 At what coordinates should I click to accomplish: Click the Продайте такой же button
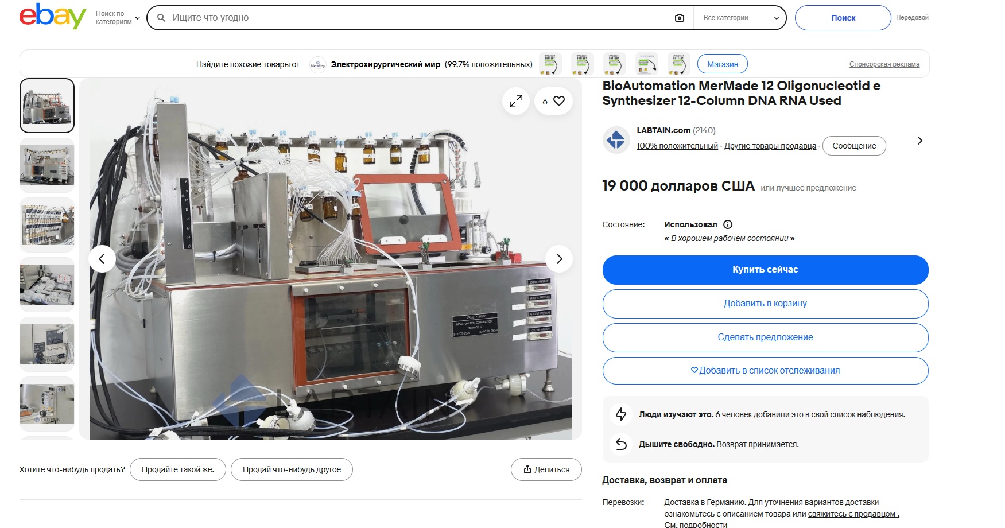pyautogui.click(x=178, y=469)
